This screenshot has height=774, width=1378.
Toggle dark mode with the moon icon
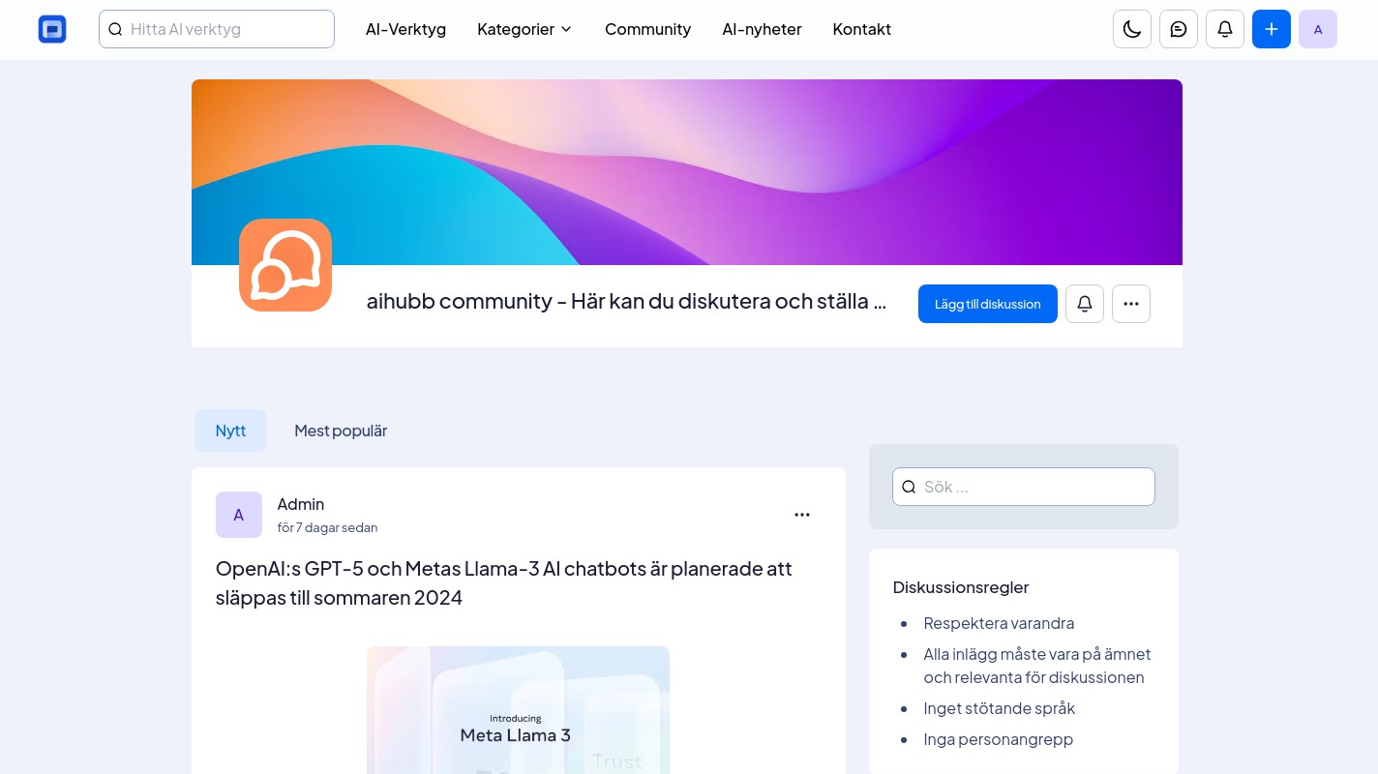(1132, 29)
